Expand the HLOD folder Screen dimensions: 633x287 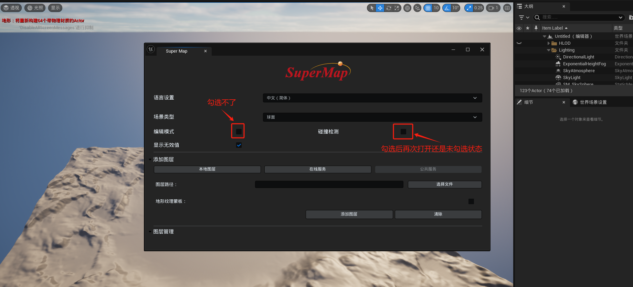click(x=549, y=43)
